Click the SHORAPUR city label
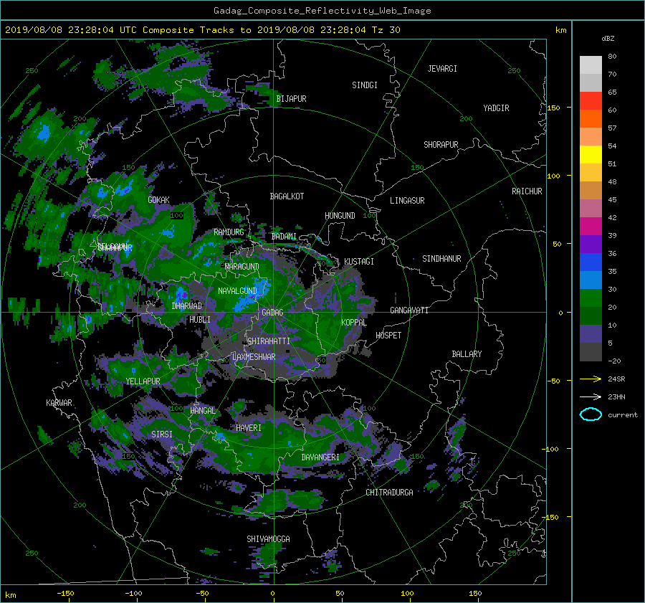Image resolution: width=645 pixels, height=603 pixels. coord(441,145)
